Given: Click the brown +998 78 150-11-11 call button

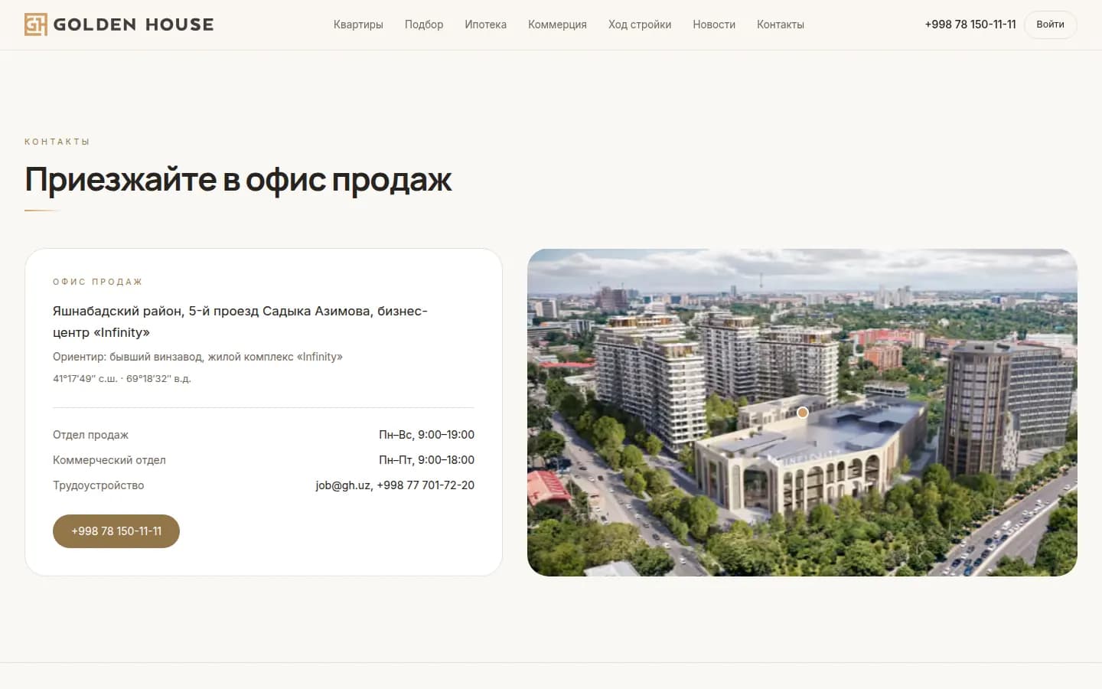Looking at the screenshot, I should pos(116,531).
